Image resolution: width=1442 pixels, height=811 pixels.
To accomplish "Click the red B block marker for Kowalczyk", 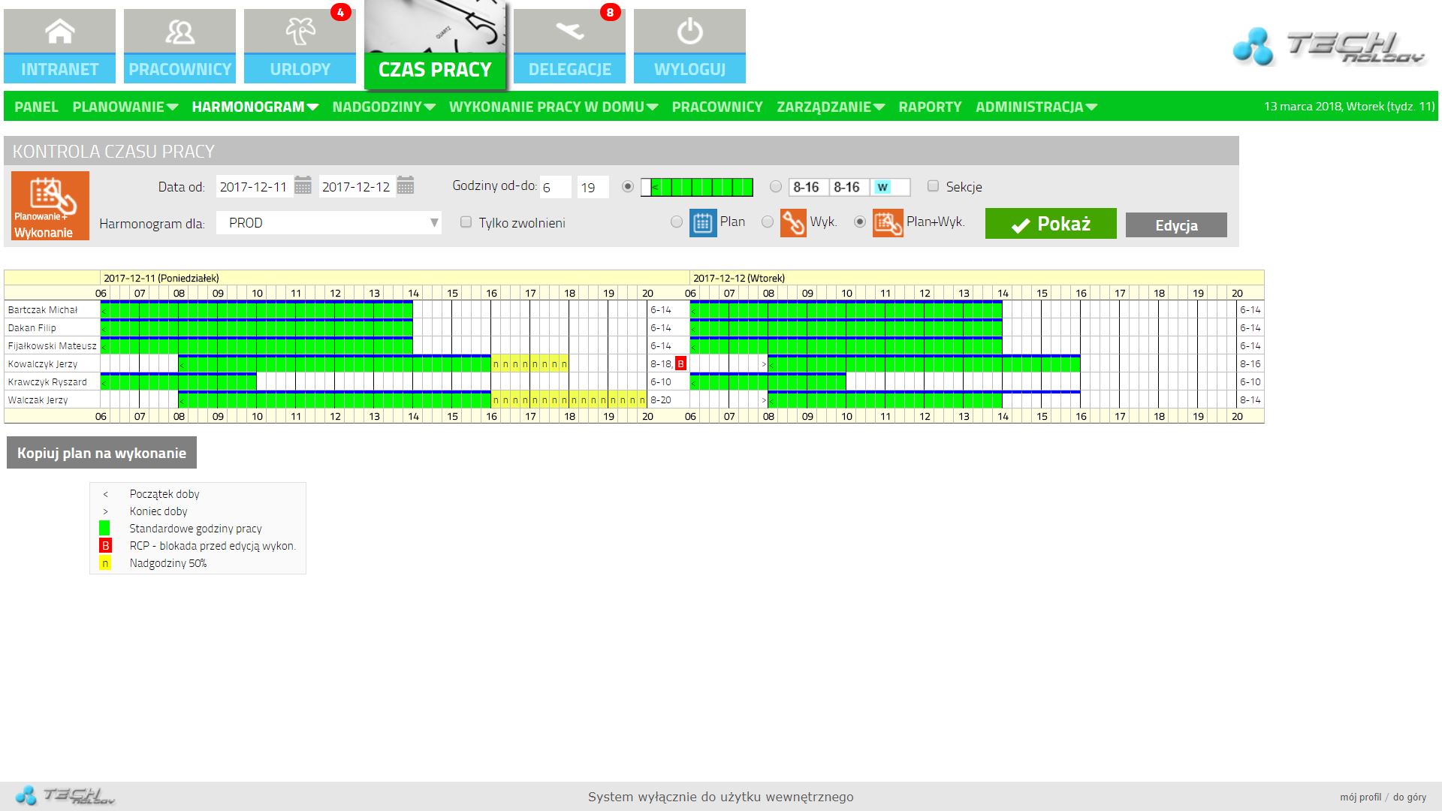I will [680, 364].
